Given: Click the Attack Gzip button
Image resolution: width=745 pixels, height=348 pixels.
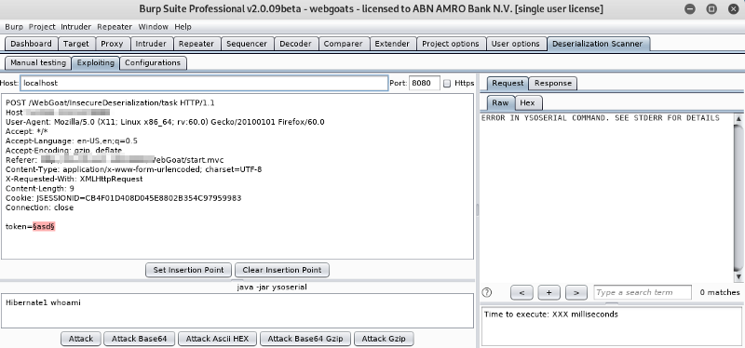Looking at the screenshot, I should click(384, 339).
